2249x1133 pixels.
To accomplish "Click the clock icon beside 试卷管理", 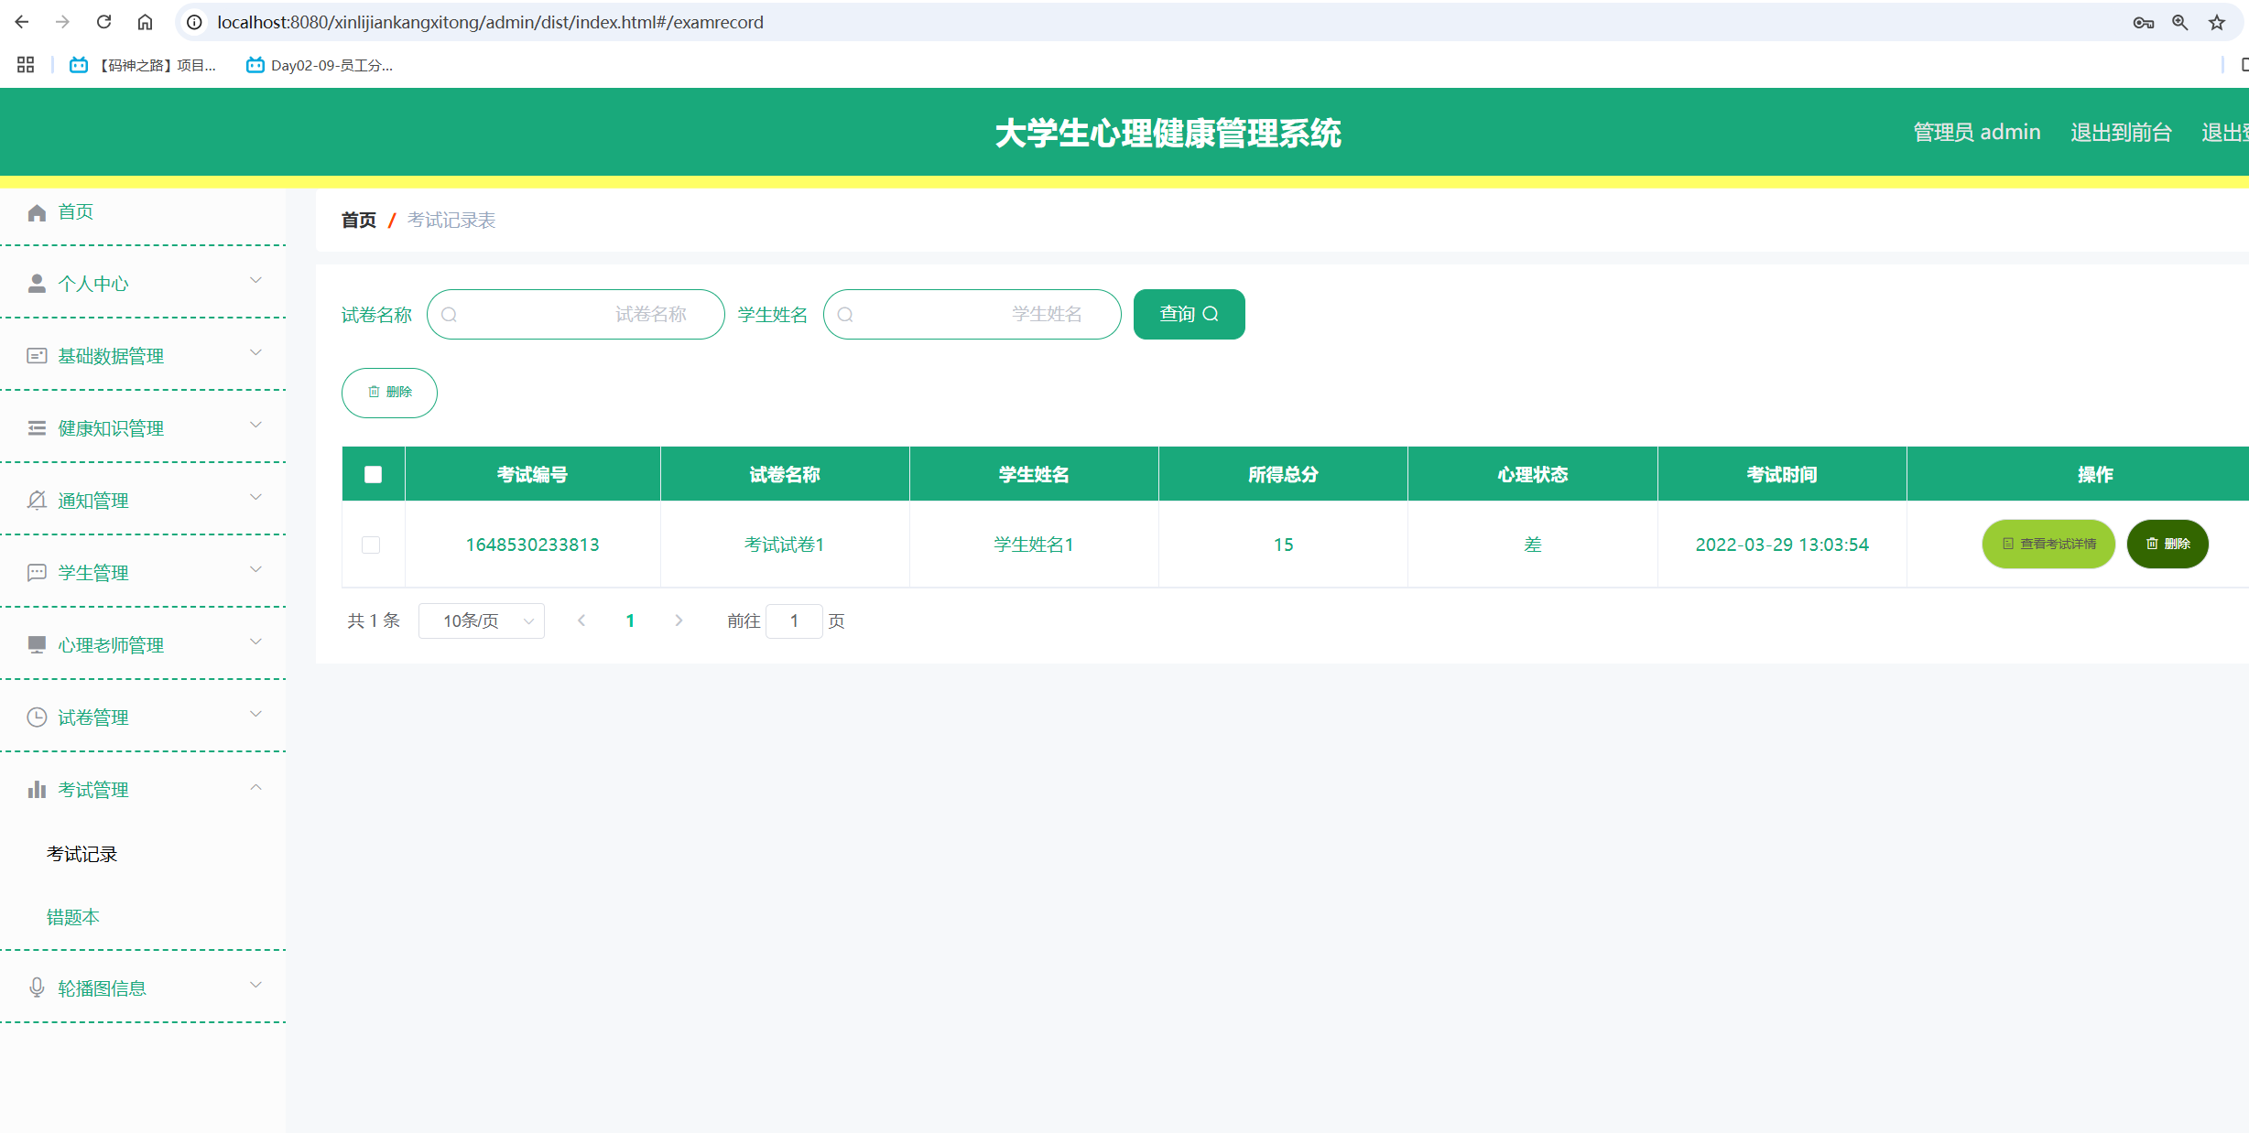I will (37, 718).
